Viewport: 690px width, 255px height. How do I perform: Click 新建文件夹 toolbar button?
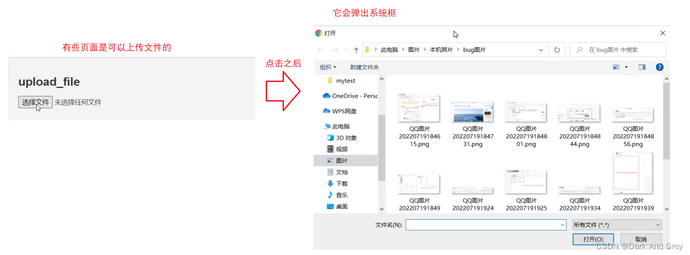tap(364, 67)
